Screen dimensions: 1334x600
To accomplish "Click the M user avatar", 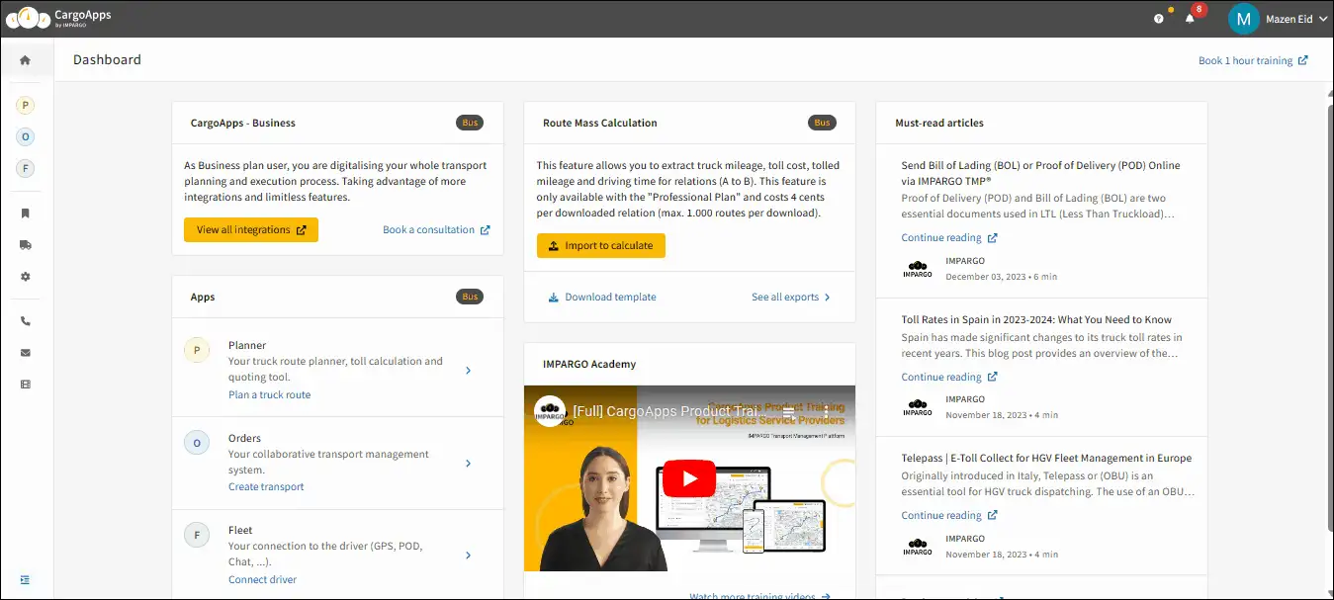I will pyautogui.click(x=1243, y=19).
